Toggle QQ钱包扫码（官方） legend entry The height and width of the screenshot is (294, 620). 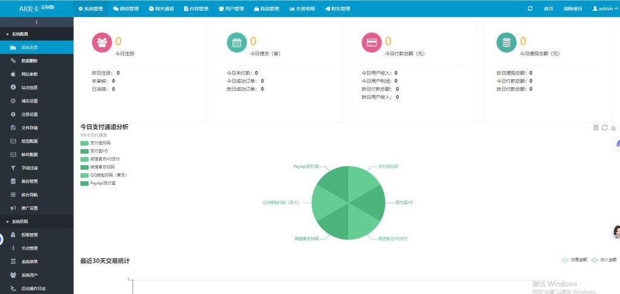(x=104, y=175)
